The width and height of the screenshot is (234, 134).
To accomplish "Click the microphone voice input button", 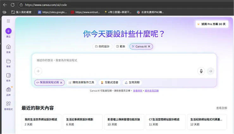I will (201, 71).
